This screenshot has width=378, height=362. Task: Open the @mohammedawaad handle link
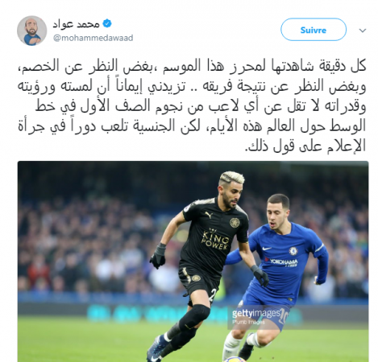93,38
